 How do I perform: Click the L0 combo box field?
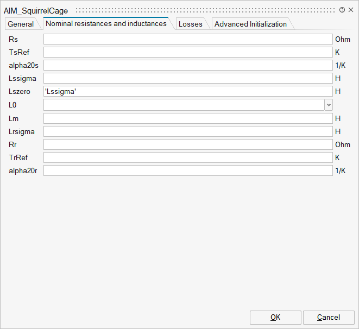click(x=184, y=105)
